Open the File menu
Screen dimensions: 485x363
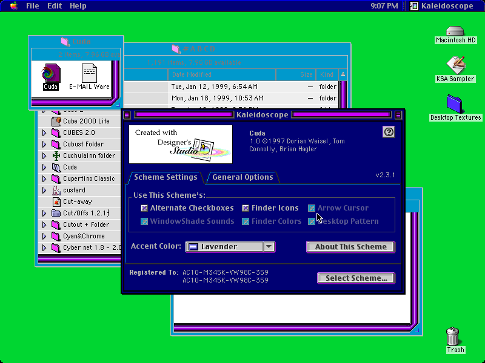click(x=33, y=6)
